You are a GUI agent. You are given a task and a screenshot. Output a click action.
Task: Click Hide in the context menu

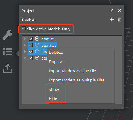pos(53,98)
